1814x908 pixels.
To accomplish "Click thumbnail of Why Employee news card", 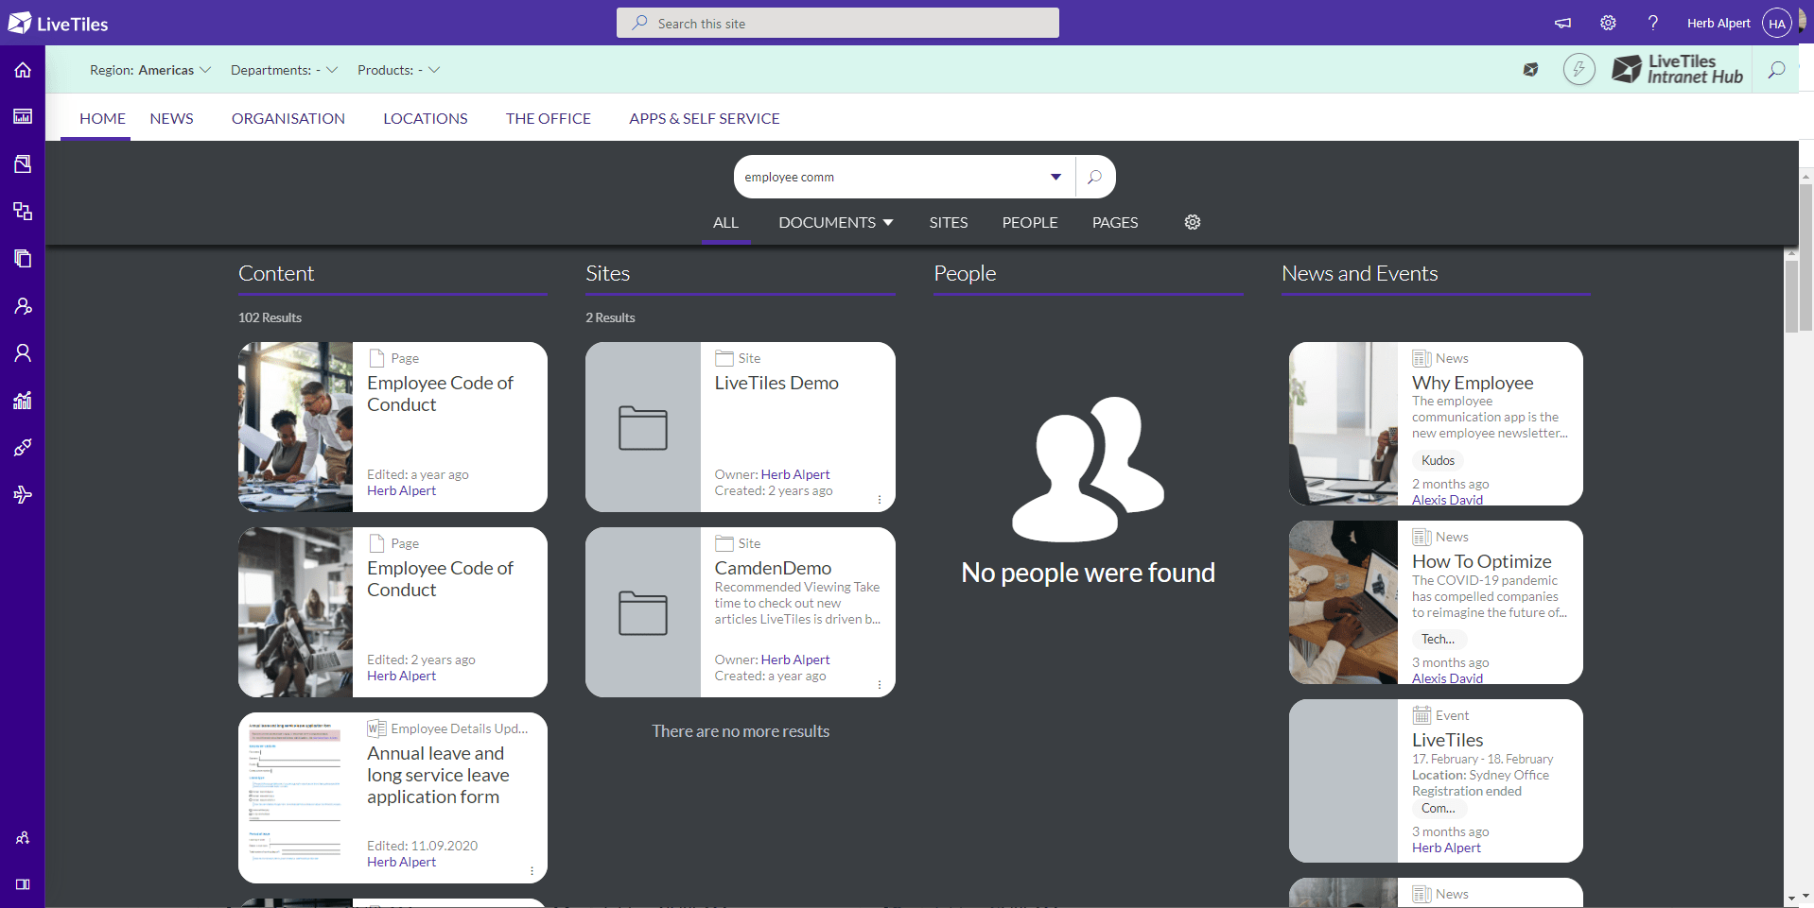I will (1343, 423).
